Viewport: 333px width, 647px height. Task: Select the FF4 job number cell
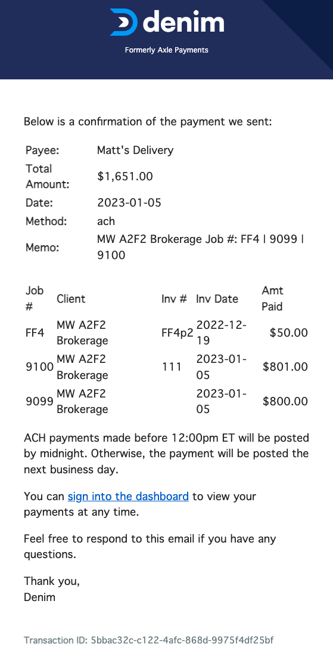(35, 332)
